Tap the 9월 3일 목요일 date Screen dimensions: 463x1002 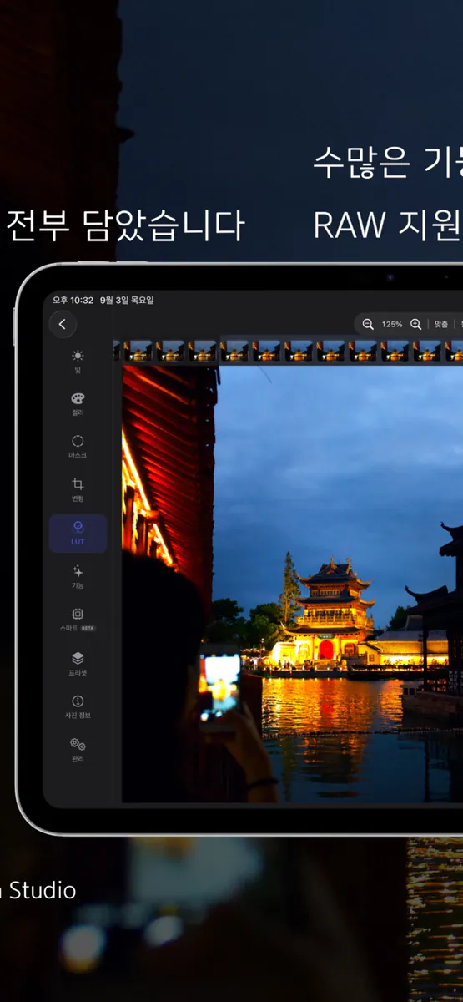[127, 300]
